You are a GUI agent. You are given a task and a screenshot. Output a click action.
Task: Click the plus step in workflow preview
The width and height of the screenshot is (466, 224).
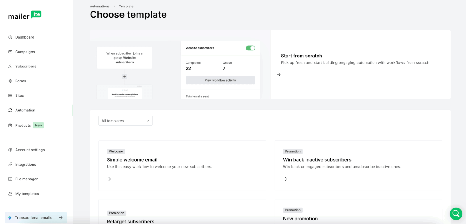tap(125, 77)
